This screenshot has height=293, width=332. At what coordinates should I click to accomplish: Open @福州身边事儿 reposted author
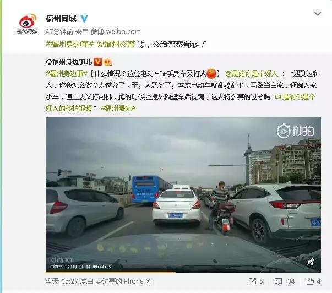(69, 62)
